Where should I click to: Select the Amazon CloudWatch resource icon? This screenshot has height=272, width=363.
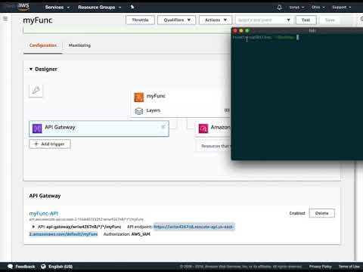tap(203, 128)
